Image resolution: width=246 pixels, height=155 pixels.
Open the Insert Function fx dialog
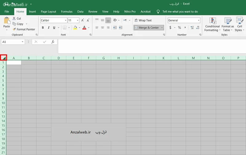[53, 42]
